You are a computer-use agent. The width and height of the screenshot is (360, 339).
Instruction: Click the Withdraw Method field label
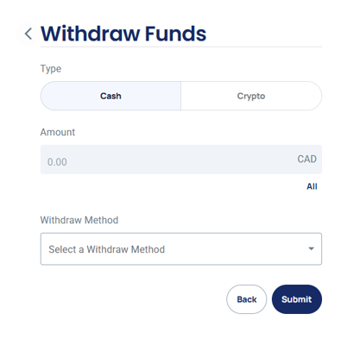[x=79, y=220]
